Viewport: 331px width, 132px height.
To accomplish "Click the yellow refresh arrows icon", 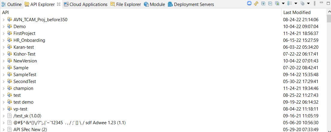I will [256, 4].
